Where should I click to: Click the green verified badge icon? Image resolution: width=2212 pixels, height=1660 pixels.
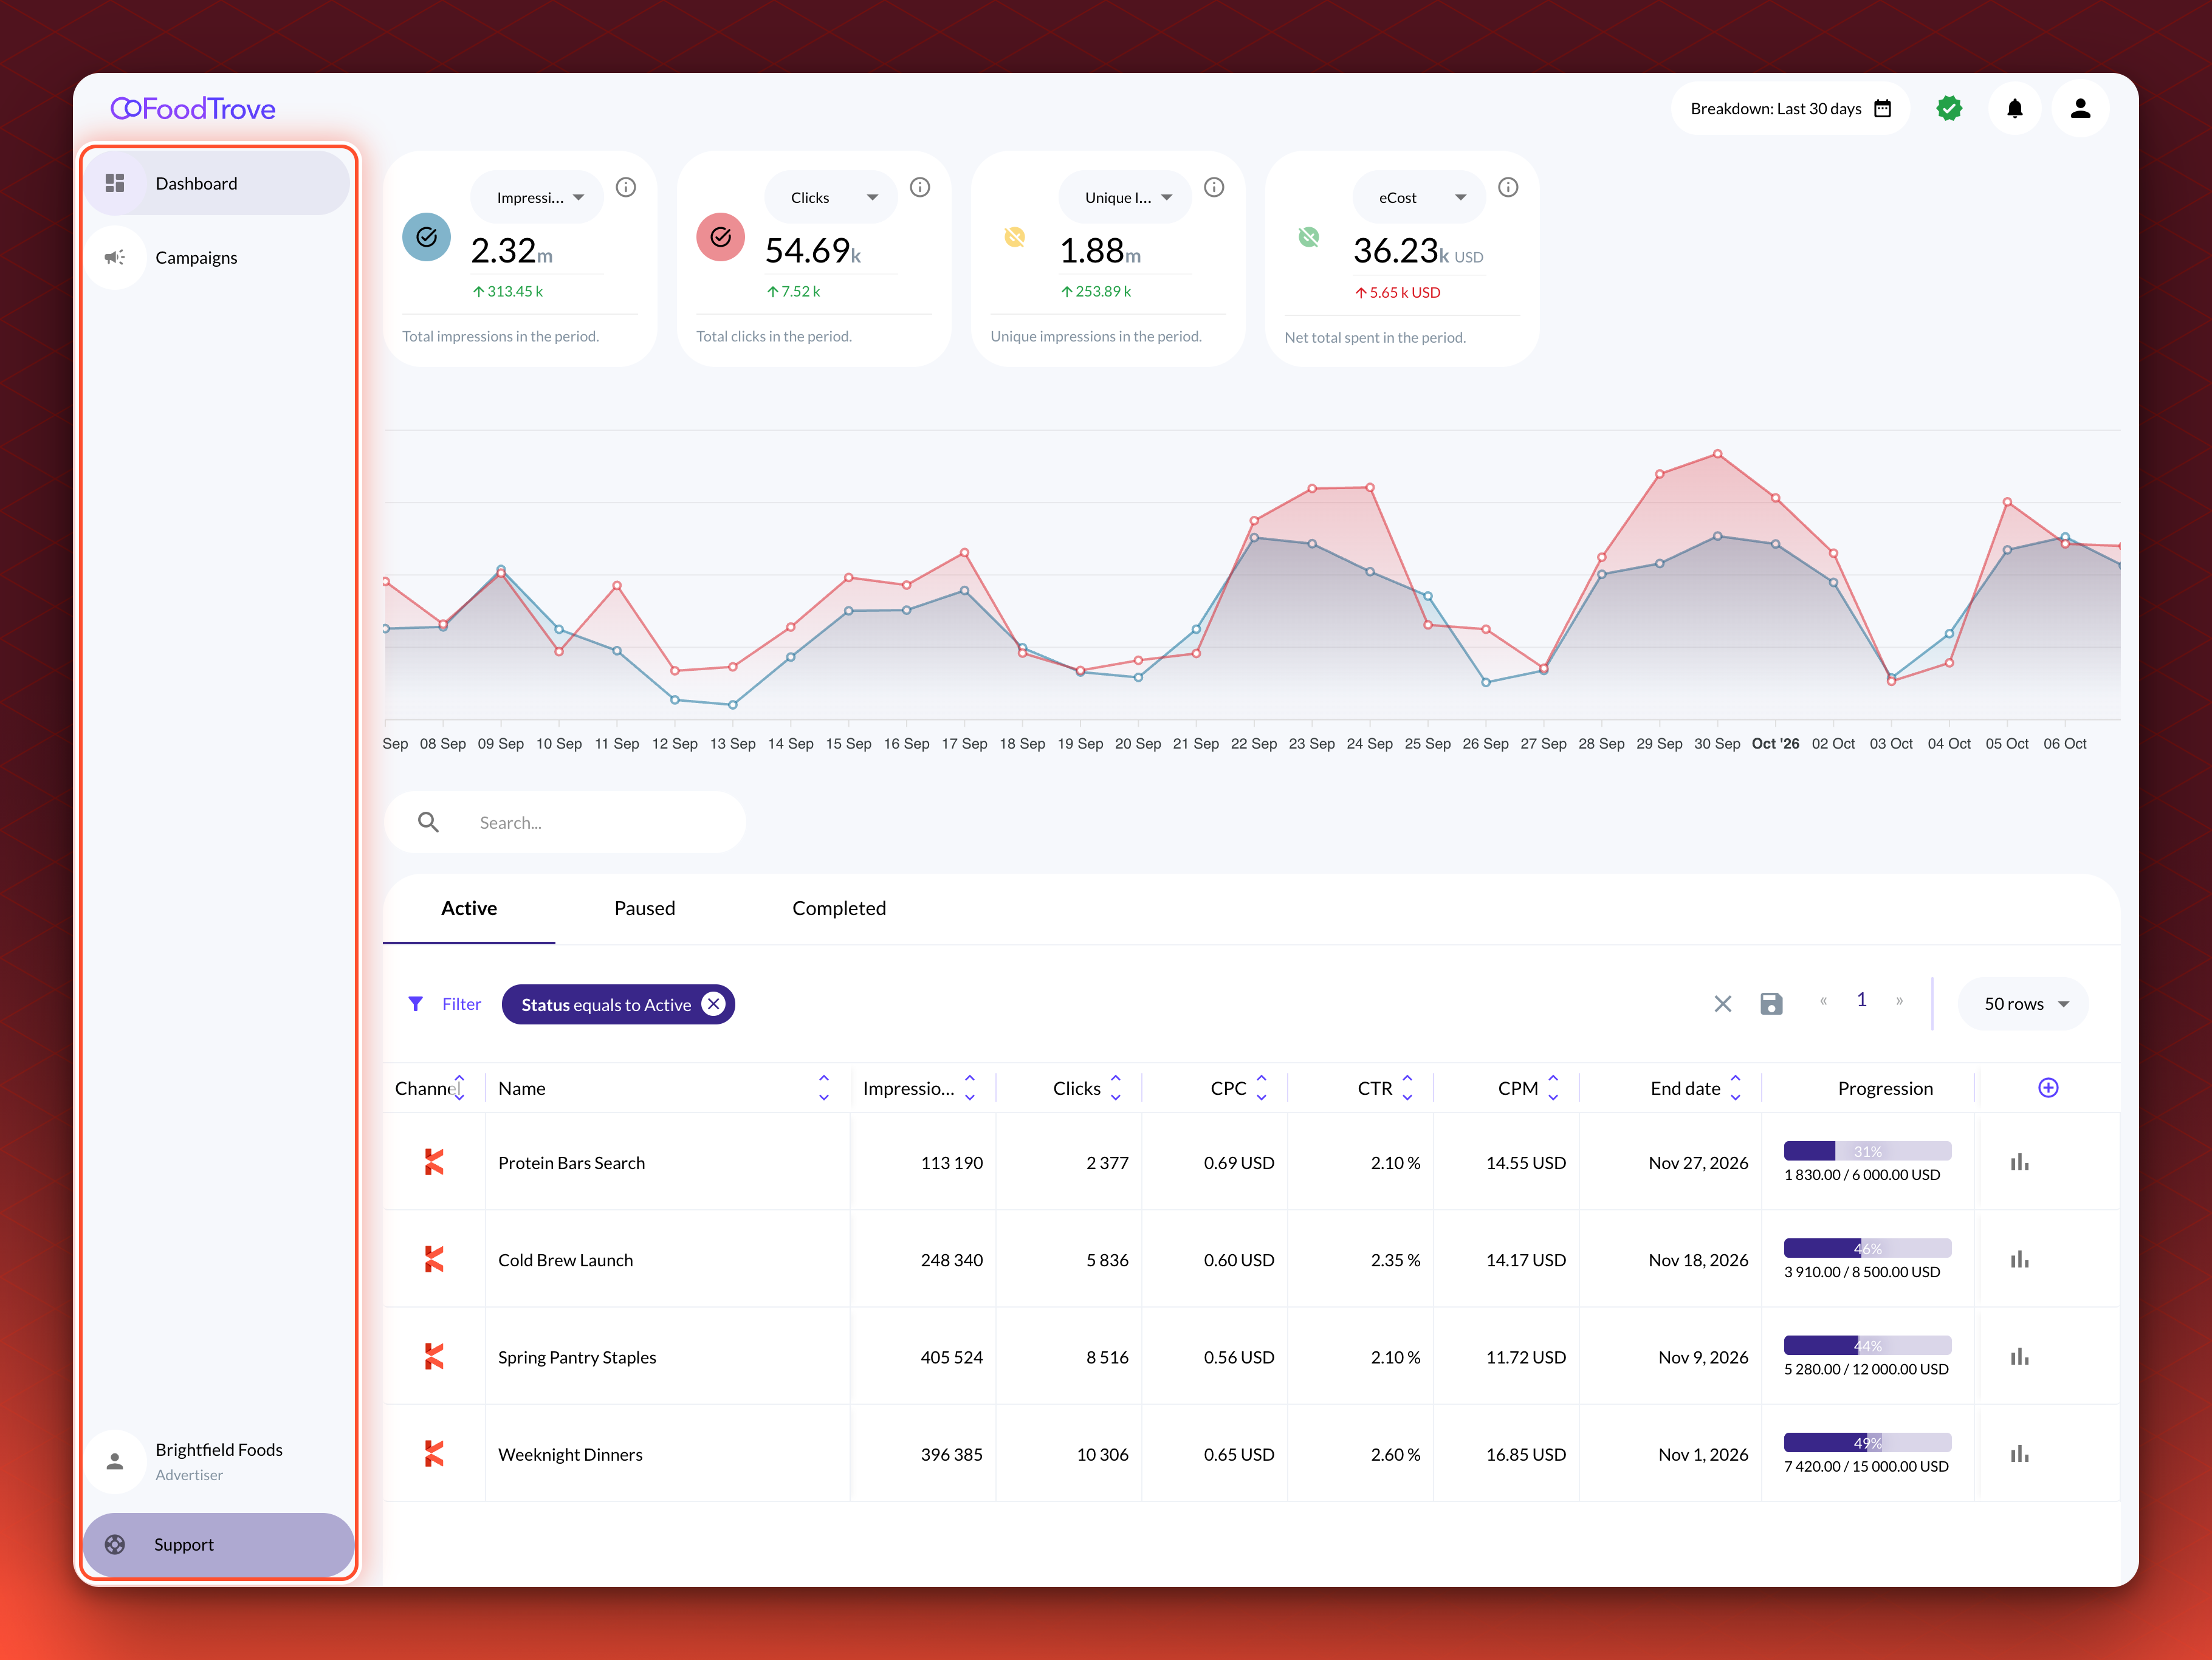point(1948,108)
